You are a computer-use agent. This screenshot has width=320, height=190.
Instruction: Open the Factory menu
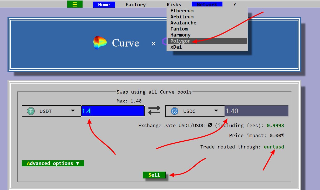(x=136, y=4)
